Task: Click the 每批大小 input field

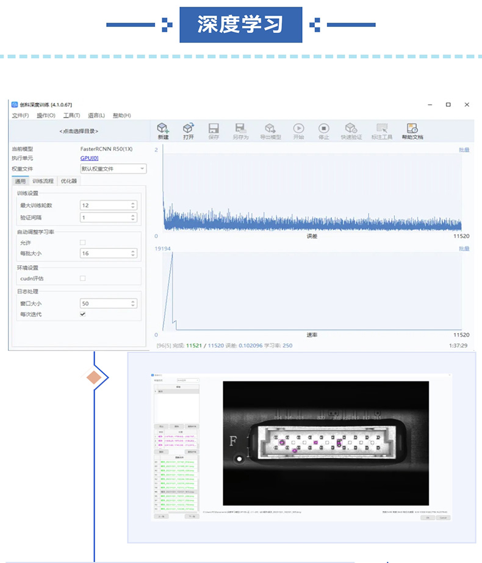Action: pyautogui.click(x=108, y=254)
